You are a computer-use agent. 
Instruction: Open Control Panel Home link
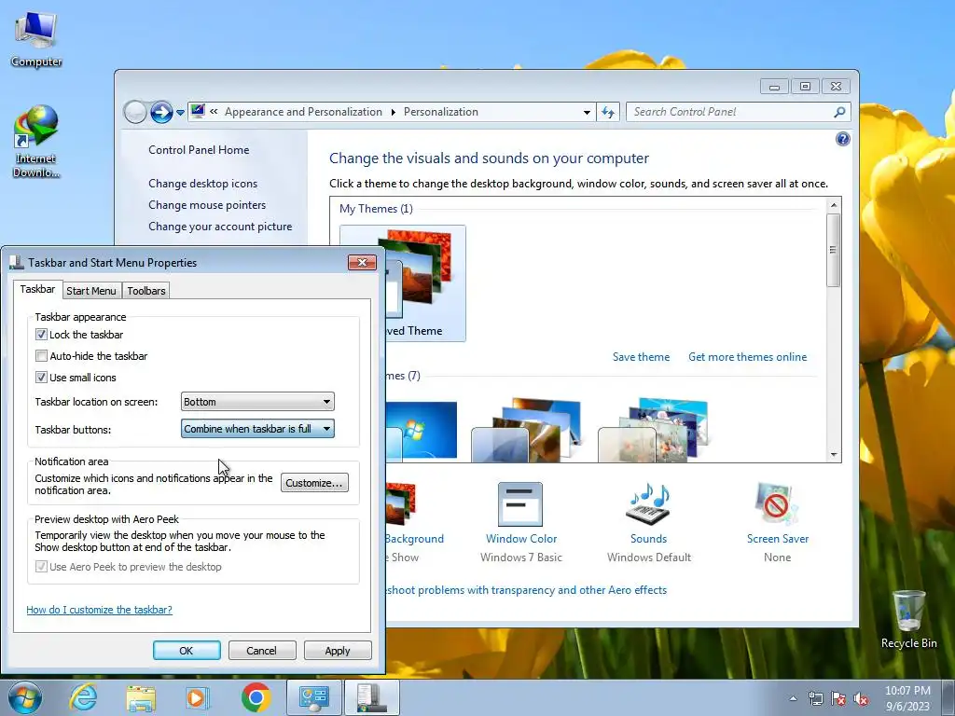[199, 150]
